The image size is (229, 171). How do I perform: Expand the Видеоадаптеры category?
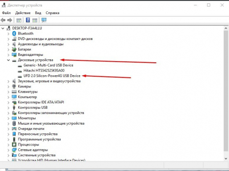pos(8,55)
